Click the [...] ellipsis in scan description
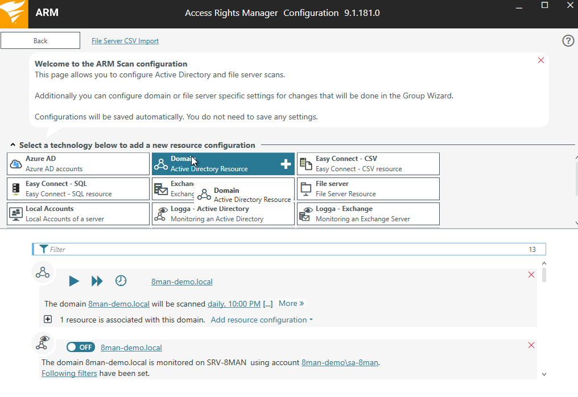This screenshot has width=578, height=397. coord(268,304)
